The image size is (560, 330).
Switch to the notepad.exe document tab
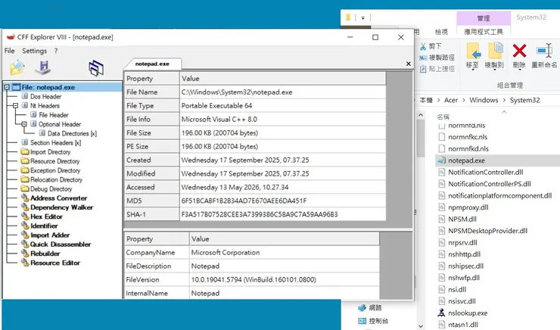click(x=152, y=64)
